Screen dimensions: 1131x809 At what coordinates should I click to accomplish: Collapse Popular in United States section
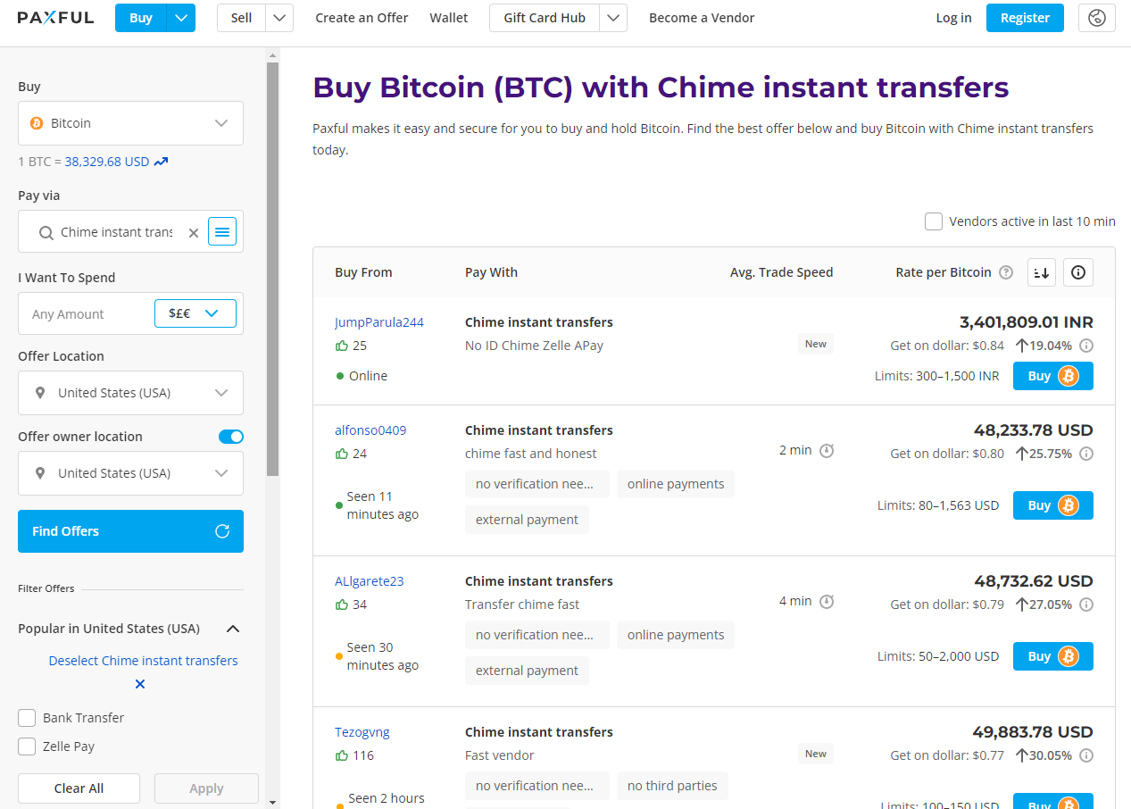(233, 629)
